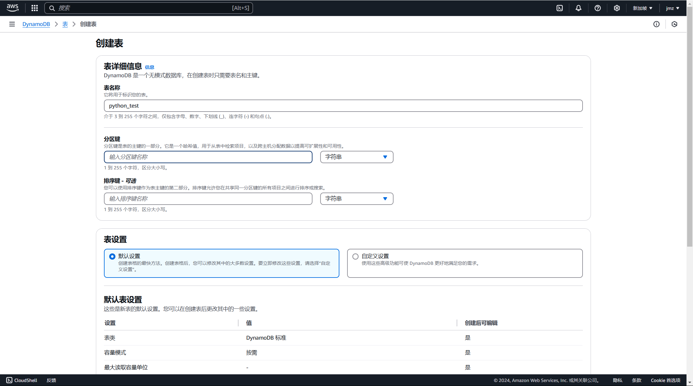
Task: Click the 按需 capacity mode value
Action: [252, 353]
